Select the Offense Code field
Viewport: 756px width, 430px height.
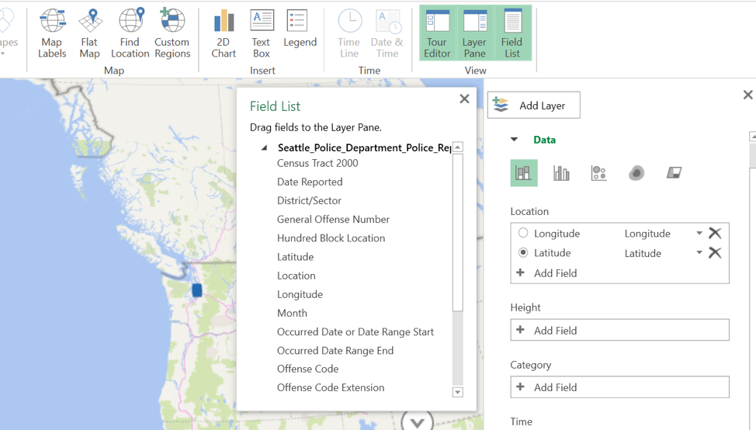click(307, 369)
